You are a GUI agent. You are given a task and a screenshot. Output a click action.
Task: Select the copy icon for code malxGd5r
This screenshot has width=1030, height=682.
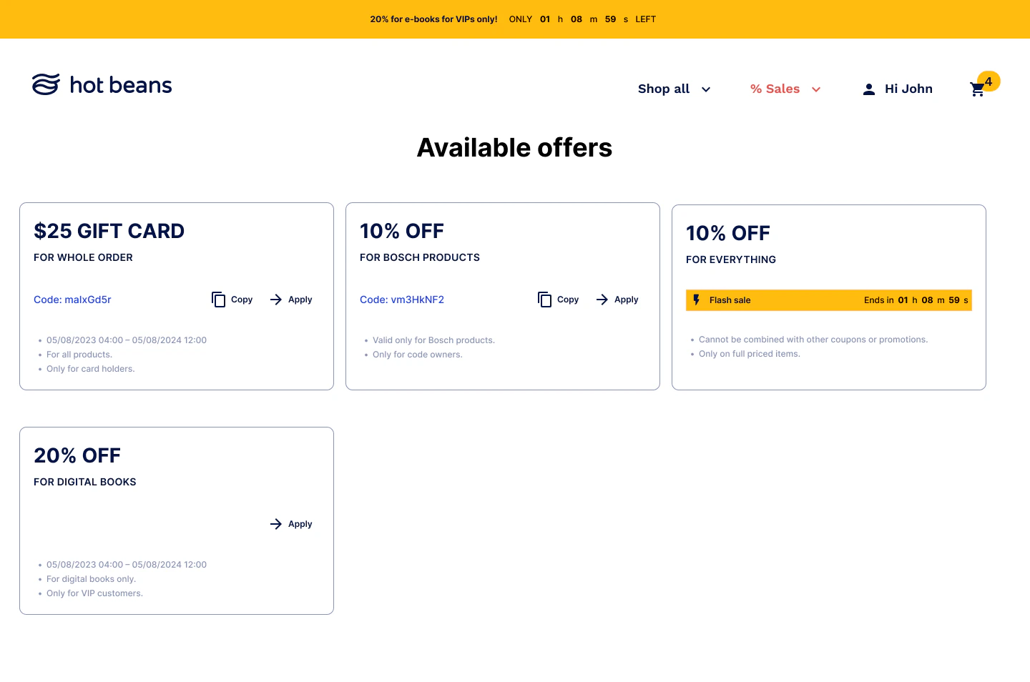click(219, 300)
